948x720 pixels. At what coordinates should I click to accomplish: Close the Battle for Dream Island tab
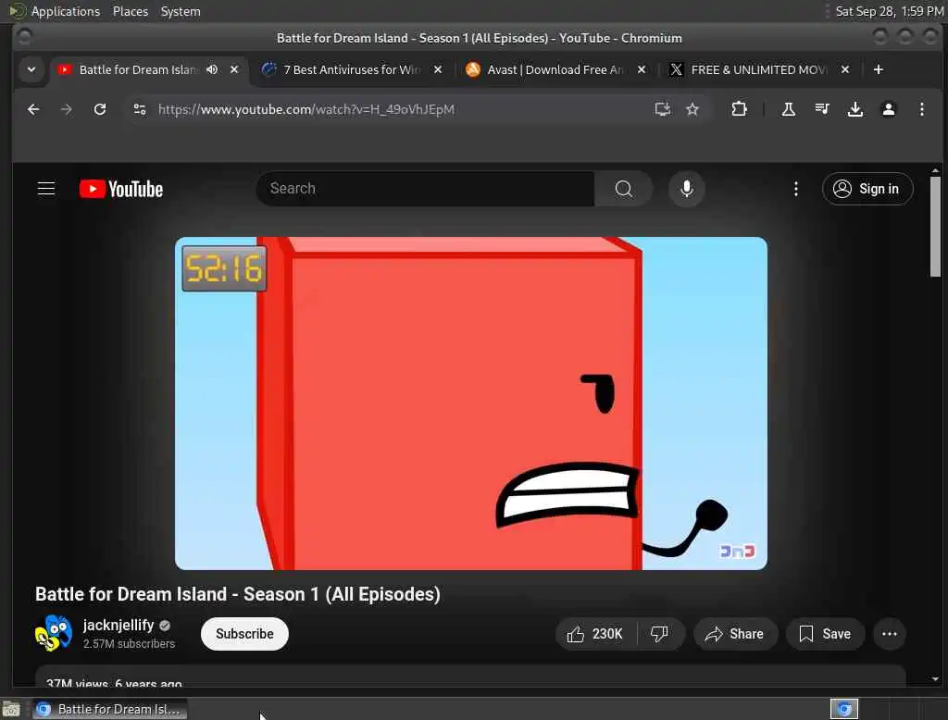click(234, 69)
